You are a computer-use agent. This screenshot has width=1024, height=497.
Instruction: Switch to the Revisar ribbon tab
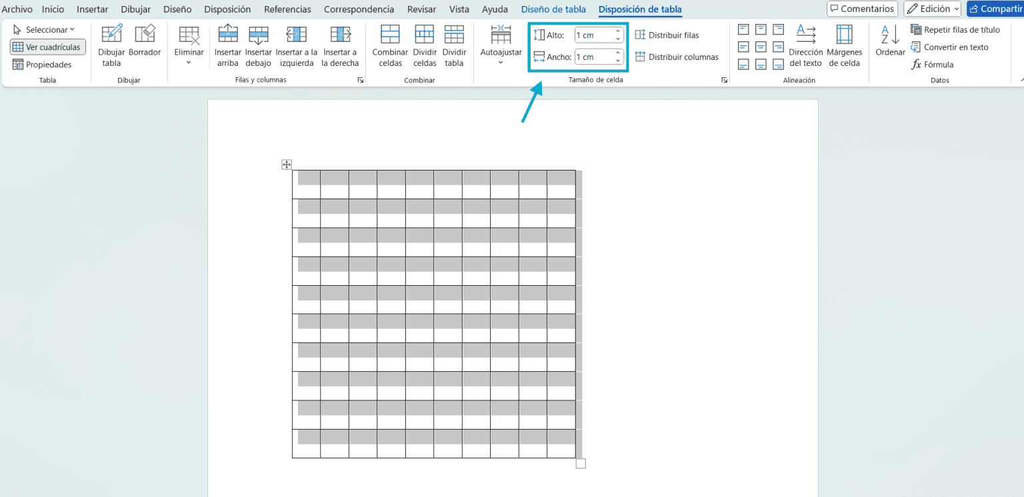(x=421, y=9)
